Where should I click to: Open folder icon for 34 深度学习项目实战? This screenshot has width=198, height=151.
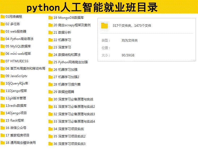(51, 129)
